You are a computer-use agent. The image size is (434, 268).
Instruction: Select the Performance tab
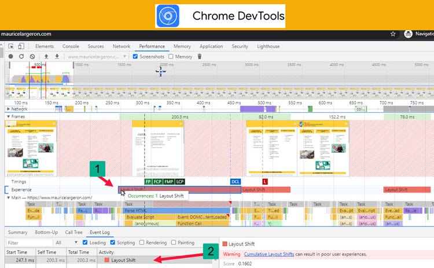[152, 46]
